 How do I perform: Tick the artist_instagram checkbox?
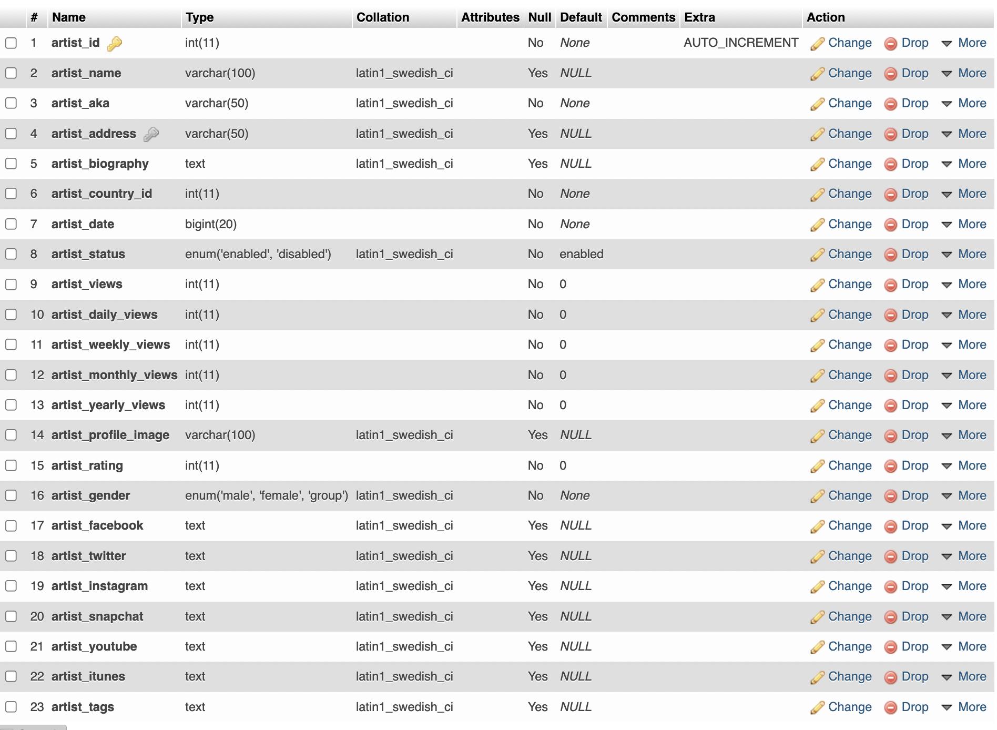tap(11, 586)
